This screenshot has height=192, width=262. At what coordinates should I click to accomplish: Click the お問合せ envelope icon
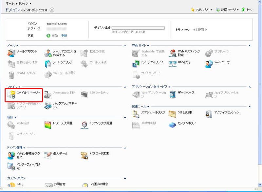[x=48, y=185]
